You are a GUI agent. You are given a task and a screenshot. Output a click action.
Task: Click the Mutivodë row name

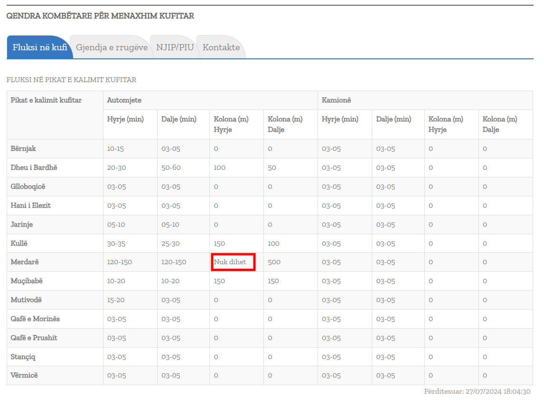pyautogui.click(x=26, y=300)
